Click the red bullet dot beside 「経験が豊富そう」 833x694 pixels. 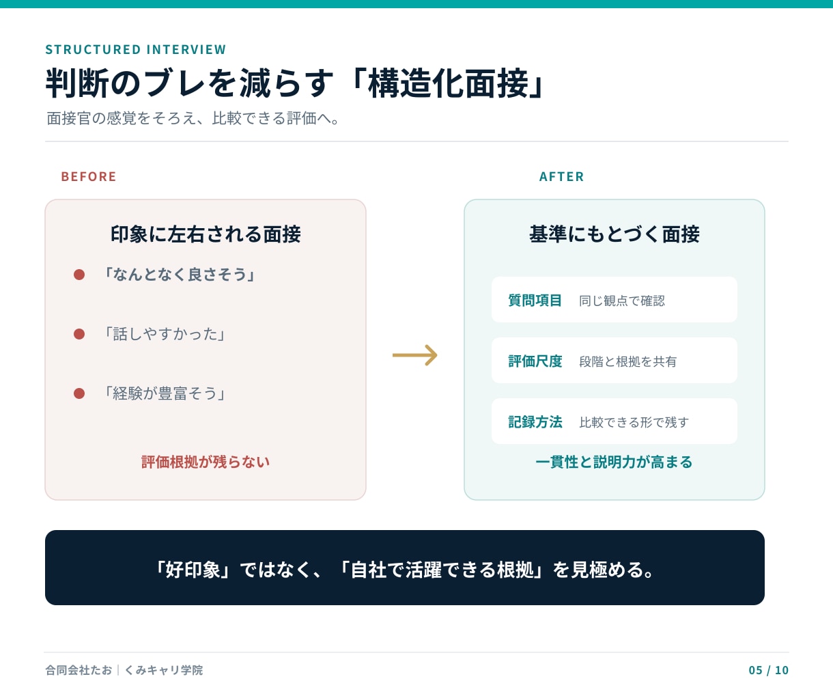(79, 393)
